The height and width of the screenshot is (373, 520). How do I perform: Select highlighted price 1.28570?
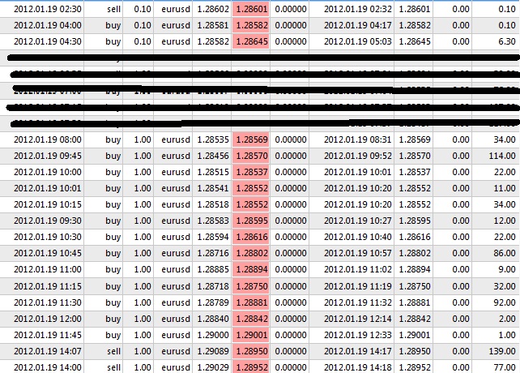click(251, 156)
